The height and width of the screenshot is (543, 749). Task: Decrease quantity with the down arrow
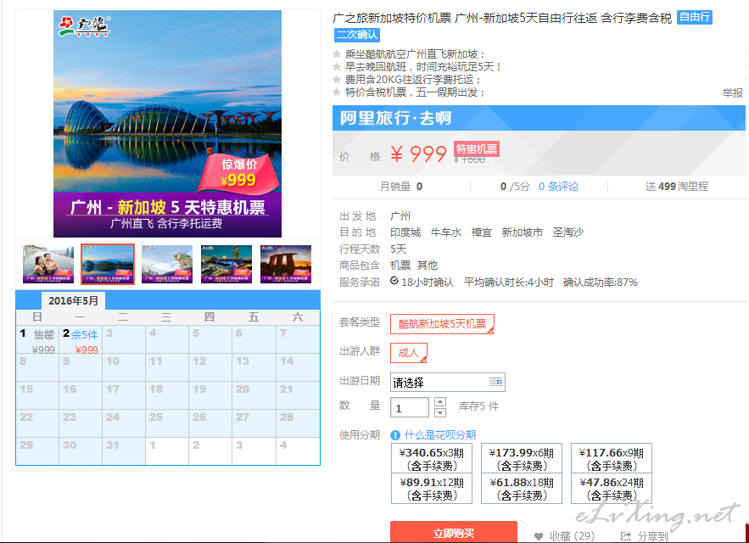click(440, 412)
